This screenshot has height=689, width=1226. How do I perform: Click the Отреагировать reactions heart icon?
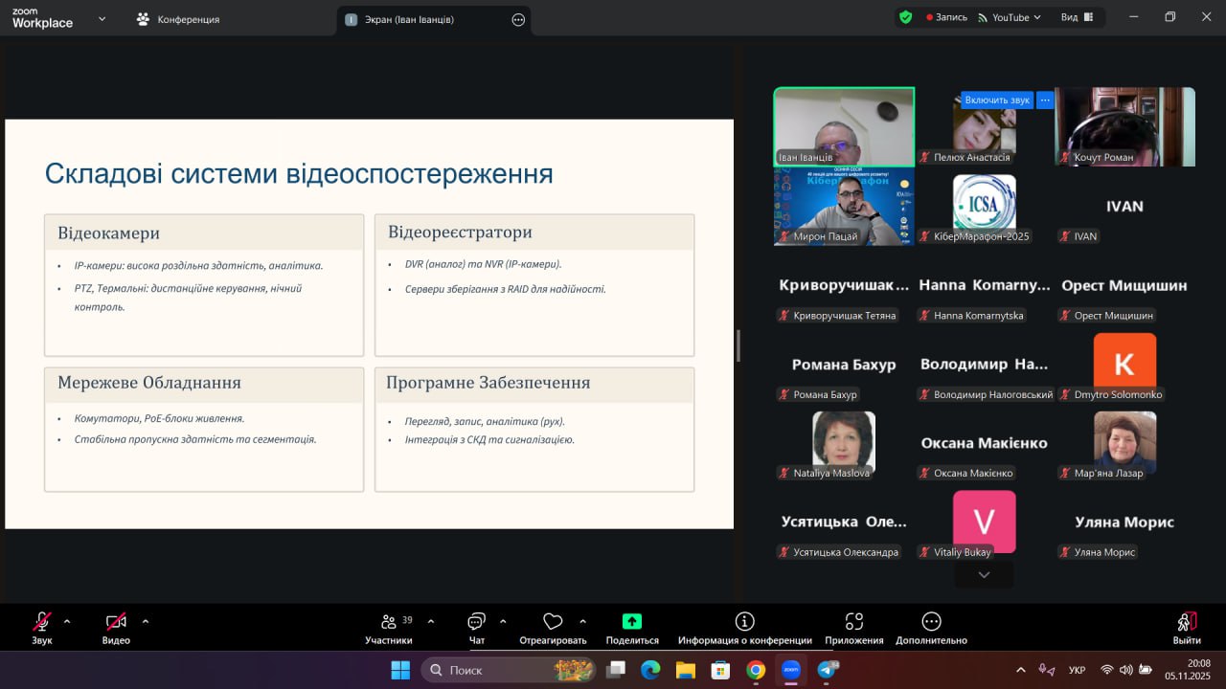pos(553,623)
